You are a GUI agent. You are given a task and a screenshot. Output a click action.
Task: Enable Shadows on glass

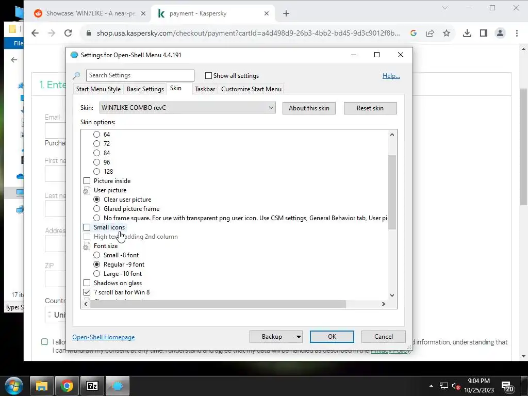[87, 283]
